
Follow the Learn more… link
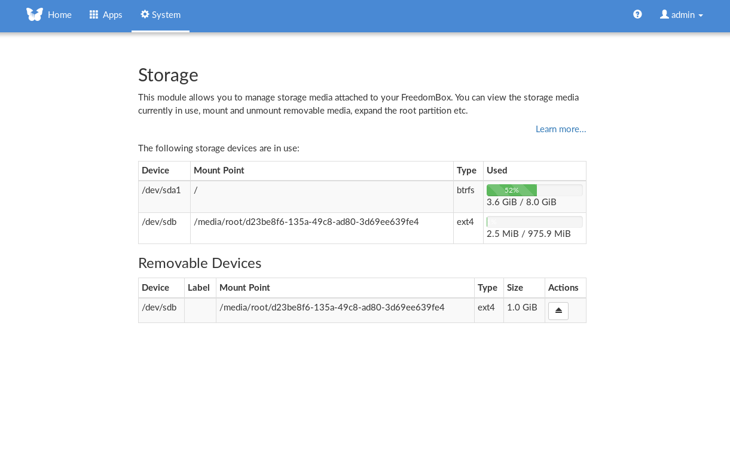[560, 129]
